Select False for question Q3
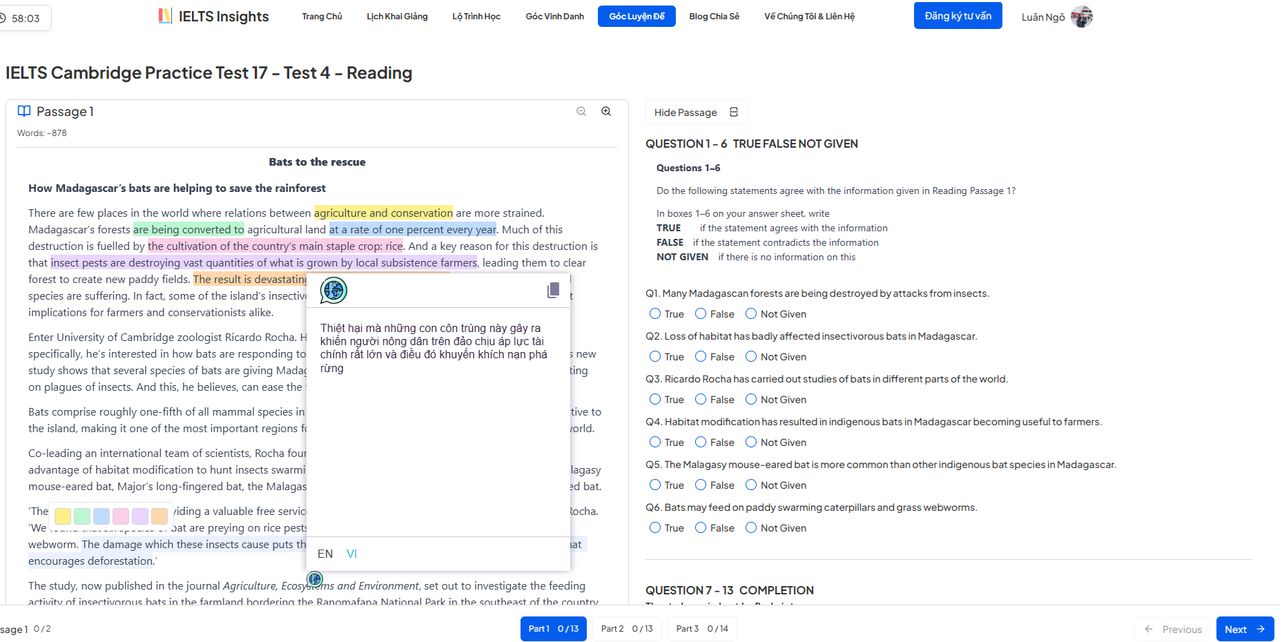Screen dimensions: 1284x642 pyautogui.click(x=701, y=400)
